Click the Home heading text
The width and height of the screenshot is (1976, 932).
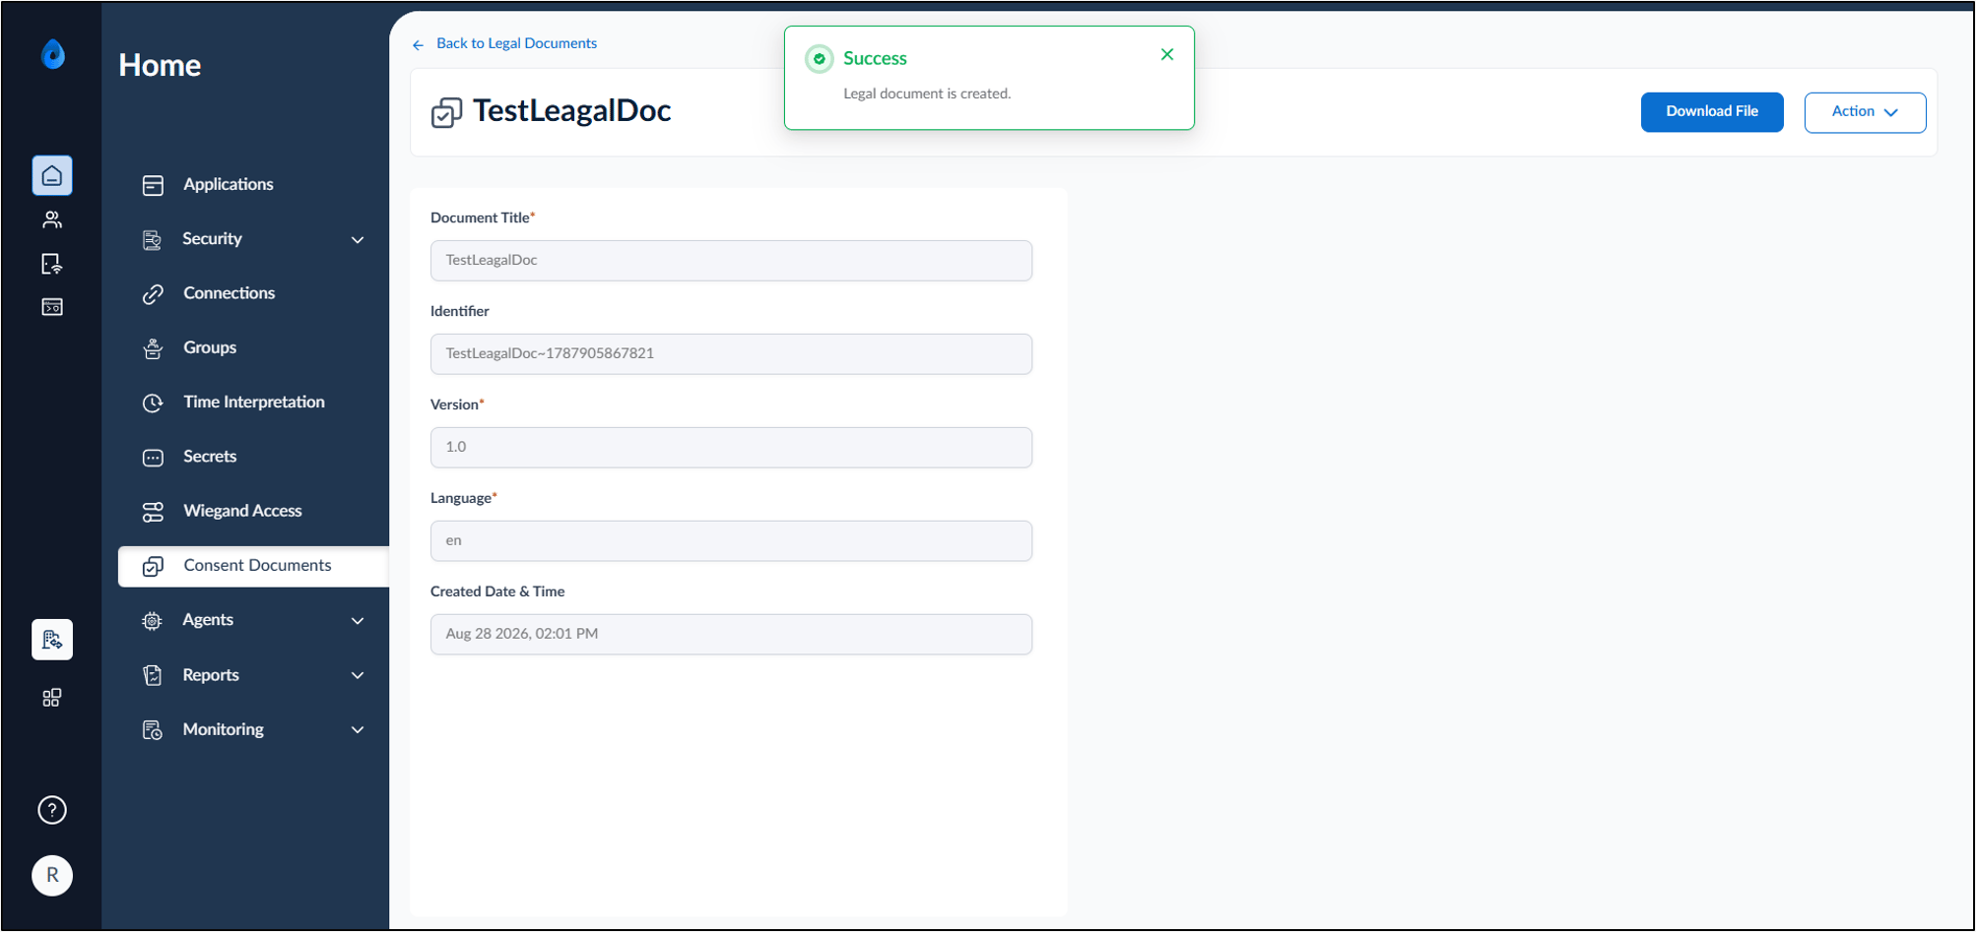pyautogui.click(x=160, y=66)
